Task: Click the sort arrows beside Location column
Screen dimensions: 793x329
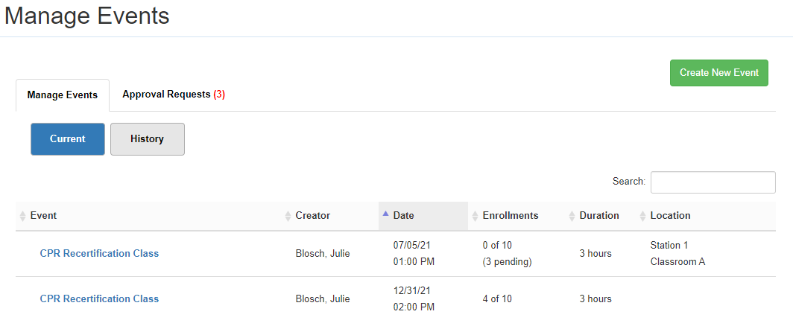Action: [x=643, y=216]
